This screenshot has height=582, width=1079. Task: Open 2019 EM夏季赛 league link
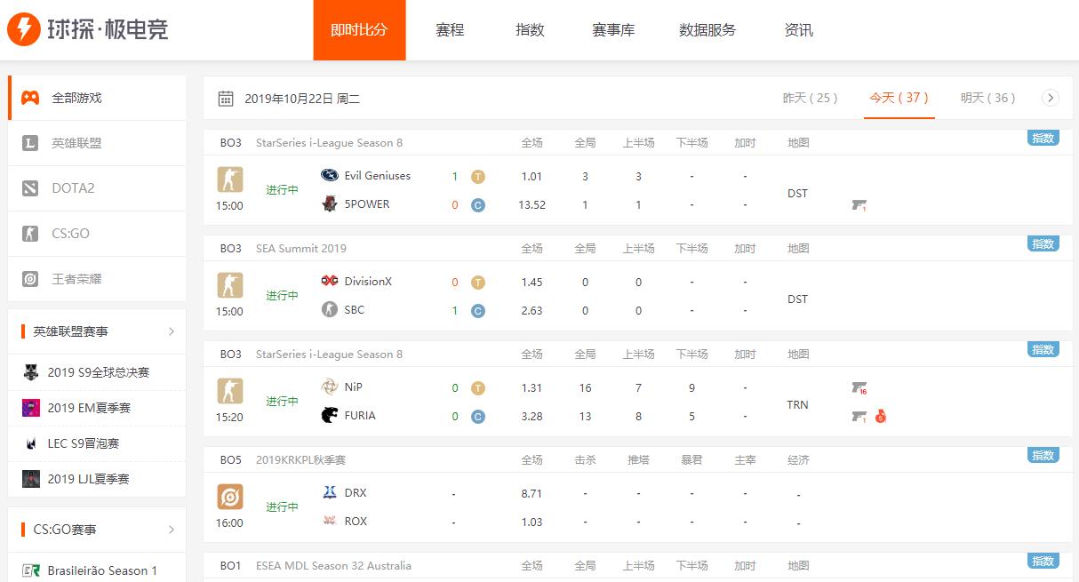point(89,408)
